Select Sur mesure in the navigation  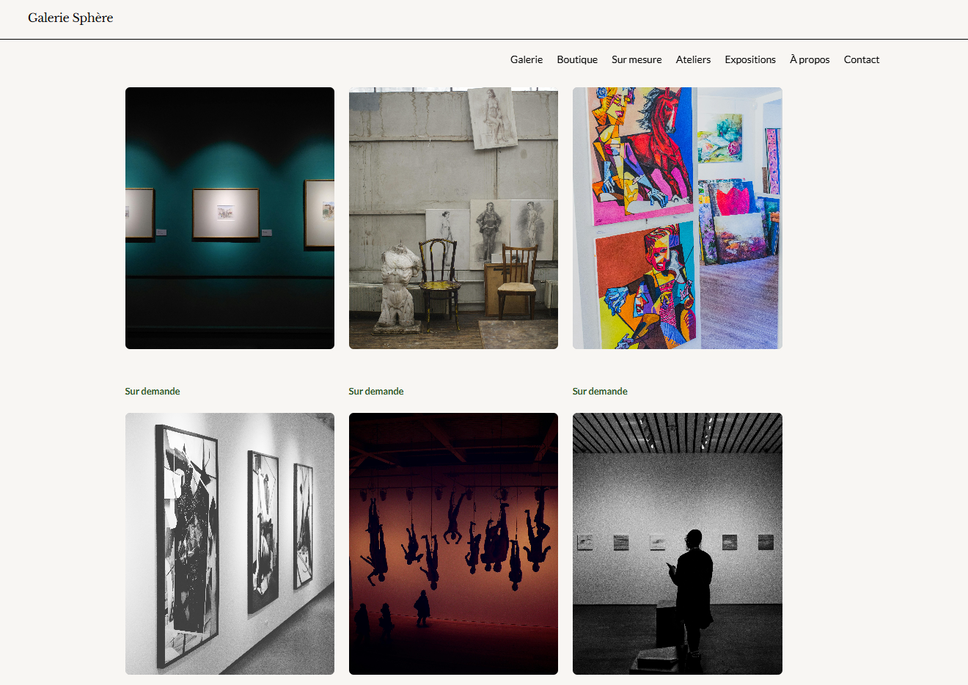[637, 59]
